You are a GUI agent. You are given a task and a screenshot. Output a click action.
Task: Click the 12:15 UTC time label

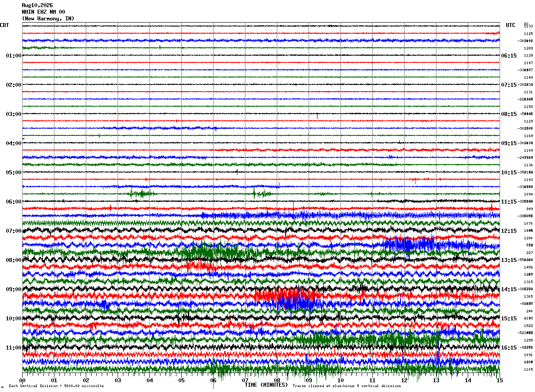509,231
